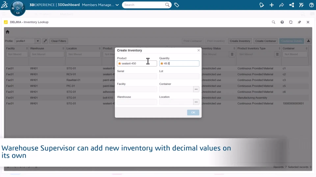The height and width of the screenshot is (177, 316).
Task: Select the RCV-01 location cell
Action: tap(71, 74)
